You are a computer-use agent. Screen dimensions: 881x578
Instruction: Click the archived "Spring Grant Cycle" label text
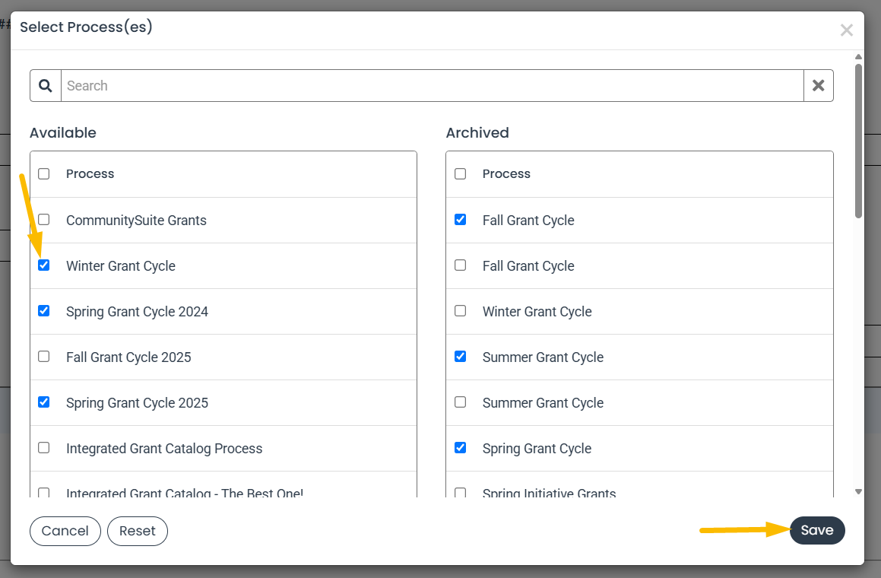(537, 449)
